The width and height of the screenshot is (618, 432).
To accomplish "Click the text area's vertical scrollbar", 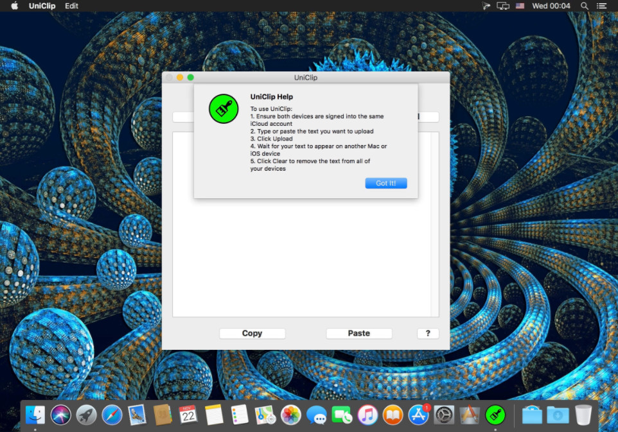I will (x=435, y=225).
